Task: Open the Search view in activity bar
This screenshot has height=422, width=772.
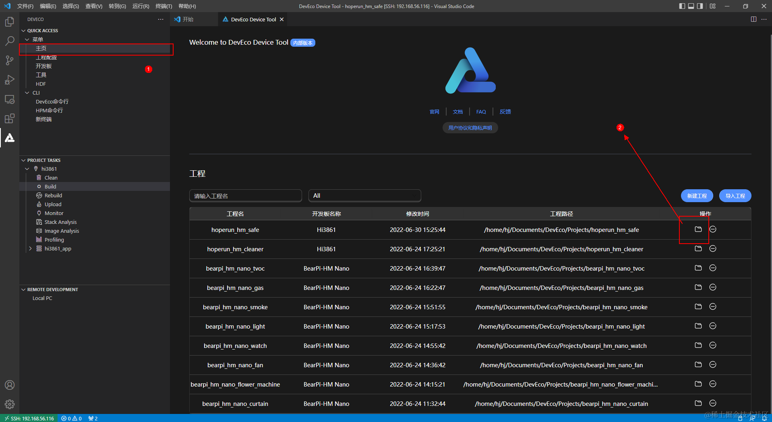Action: pos(10,41)
